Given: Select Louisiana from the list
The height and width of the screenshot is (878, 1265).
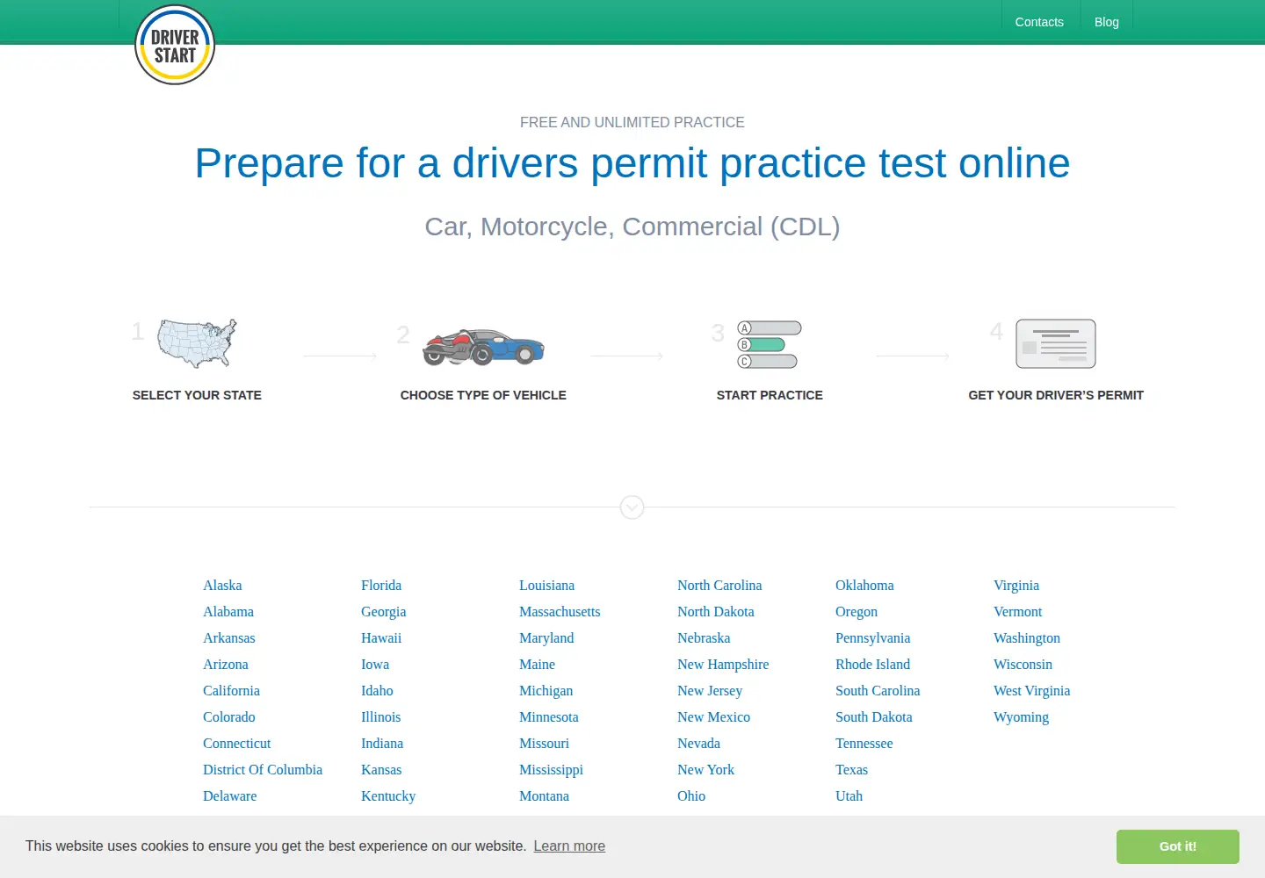Looking at the screenshot, I should pyautogui.click(x=546, y=586).
